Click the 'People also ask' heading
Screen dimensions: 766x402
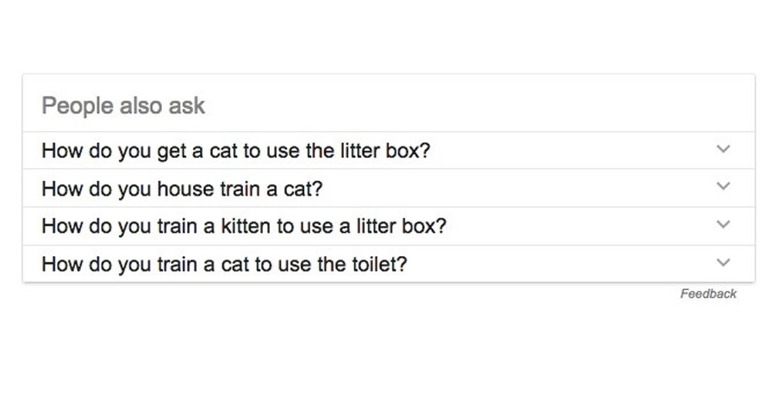click(x=123, y=105)
